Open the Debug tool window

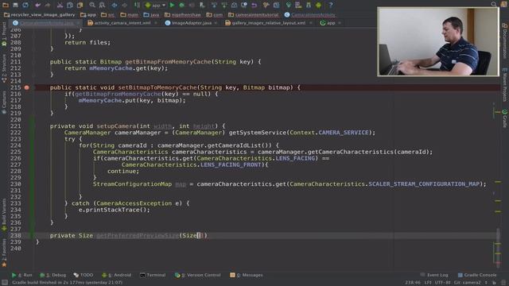(53, 275)
